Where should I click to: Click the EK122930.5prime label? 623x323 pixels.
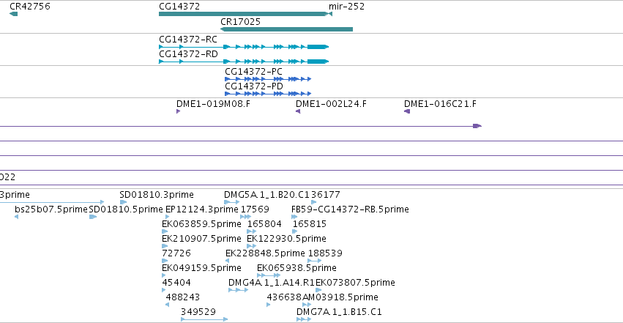coord(286,239)
